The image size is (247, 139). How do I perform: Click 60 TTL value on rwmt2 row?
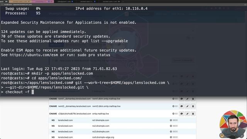pos(176,106)
